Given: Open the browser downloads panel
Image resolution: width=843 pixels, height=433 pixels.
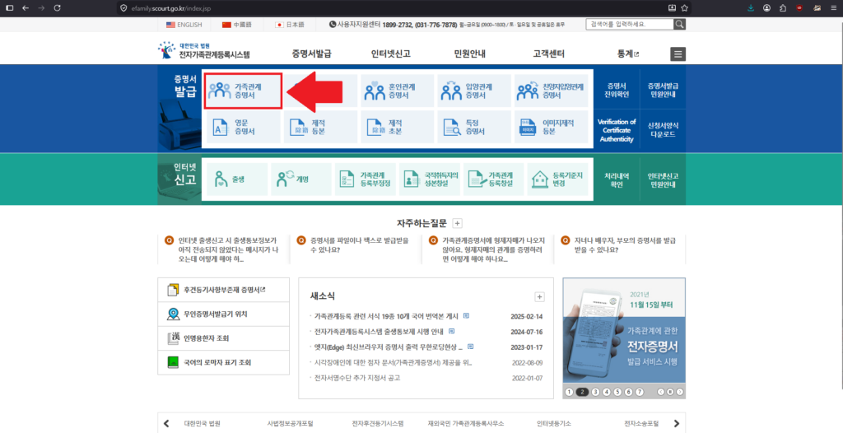Looking at the screenshot, I should (x=751, y=8).
